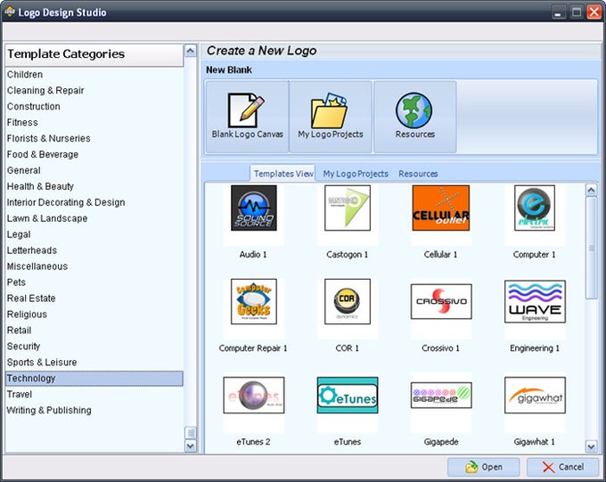Select the Gigapede template thumbnail
The height and width of the screenshot is (482, 606).
[441, 395]
